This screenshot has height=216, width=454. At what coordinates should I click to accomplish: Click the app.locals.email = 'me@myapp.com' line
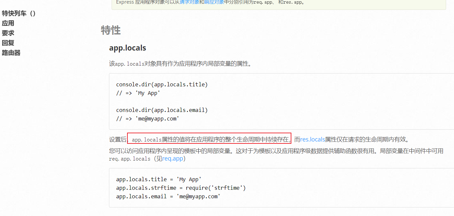168,196
